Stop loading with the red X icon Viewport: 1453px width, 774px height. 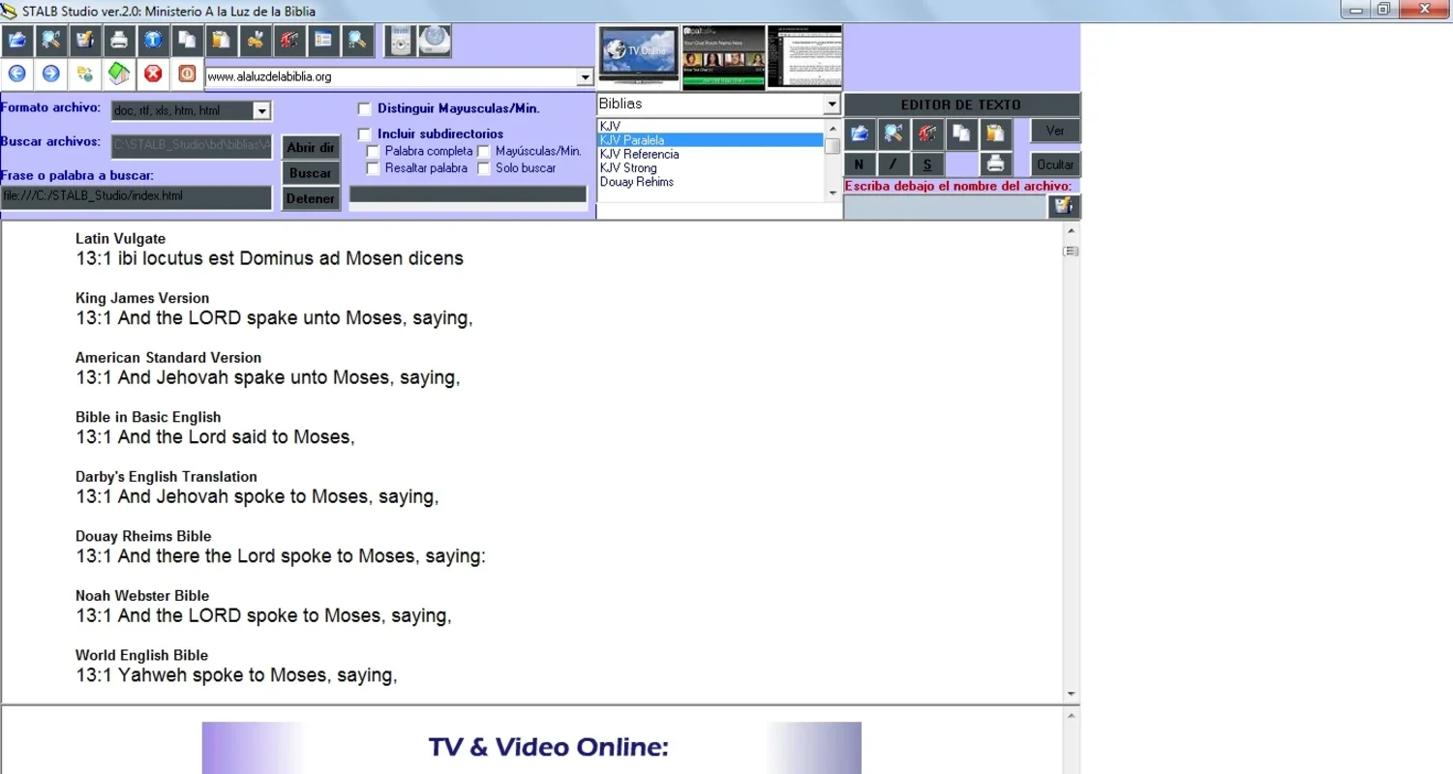click(x=152, y=74)
